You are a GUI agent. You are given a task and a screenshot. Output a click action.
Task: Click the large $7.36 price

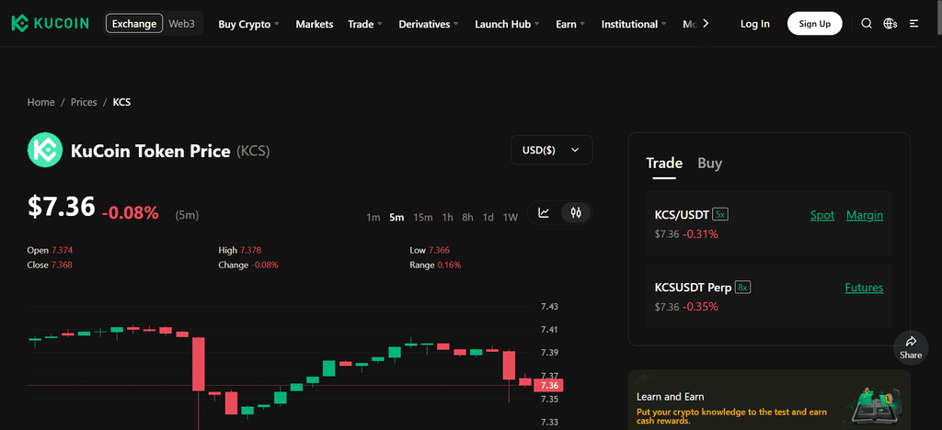pos(62,207)
